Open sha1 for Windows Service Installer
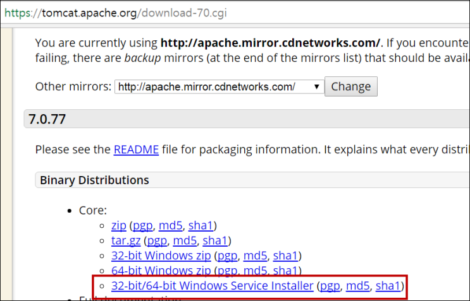 point(388,286)
